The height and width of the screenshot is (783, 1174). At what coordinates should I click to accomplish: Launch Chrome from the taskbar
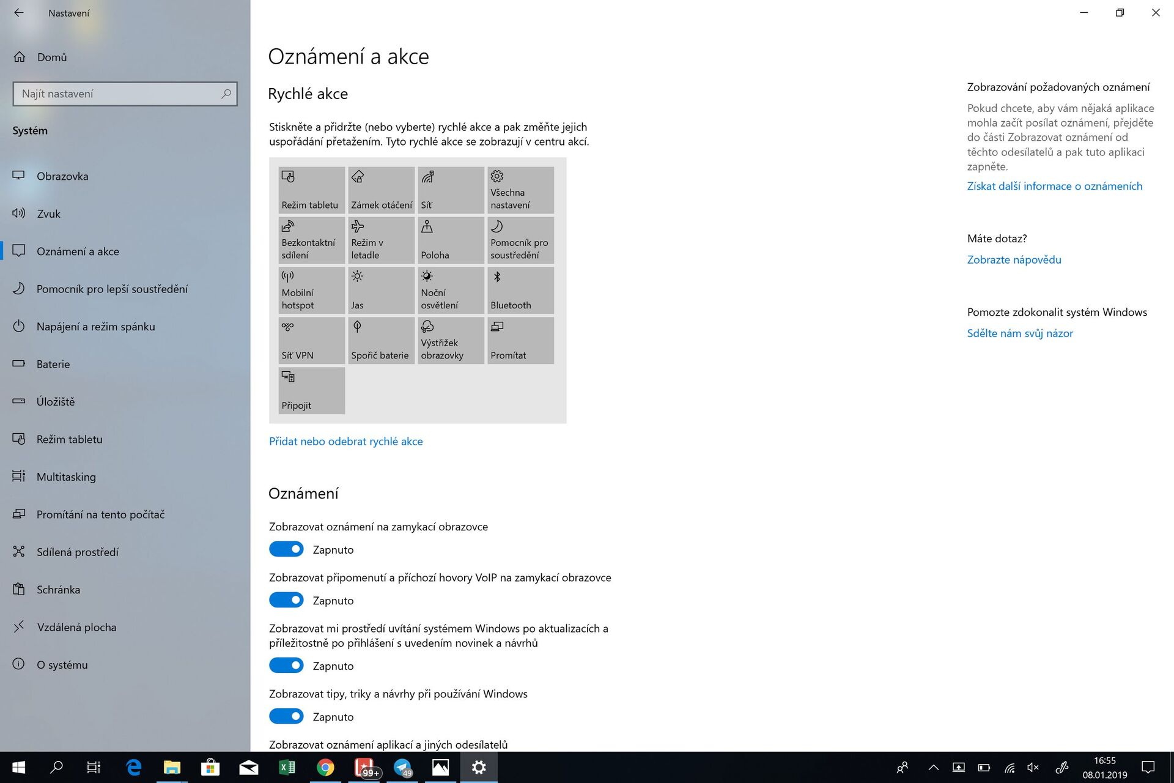(x=326, y=767)
